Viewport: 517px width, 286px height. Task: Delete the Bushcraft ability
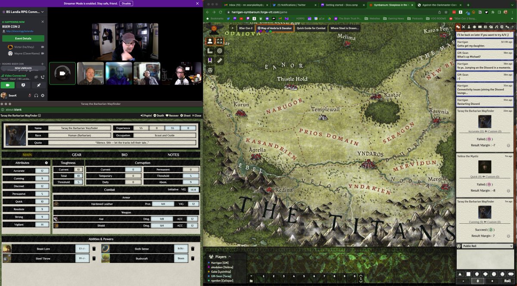(193, 258)
